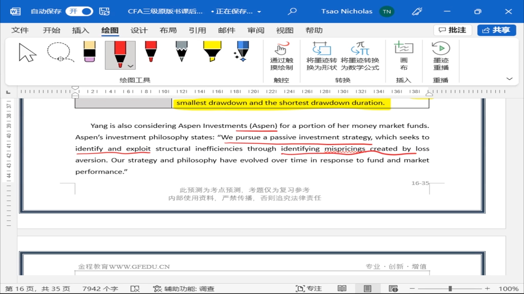
Task: Choose the gray pencil tool
Action: pyautogui.click(x=181, y=52)
